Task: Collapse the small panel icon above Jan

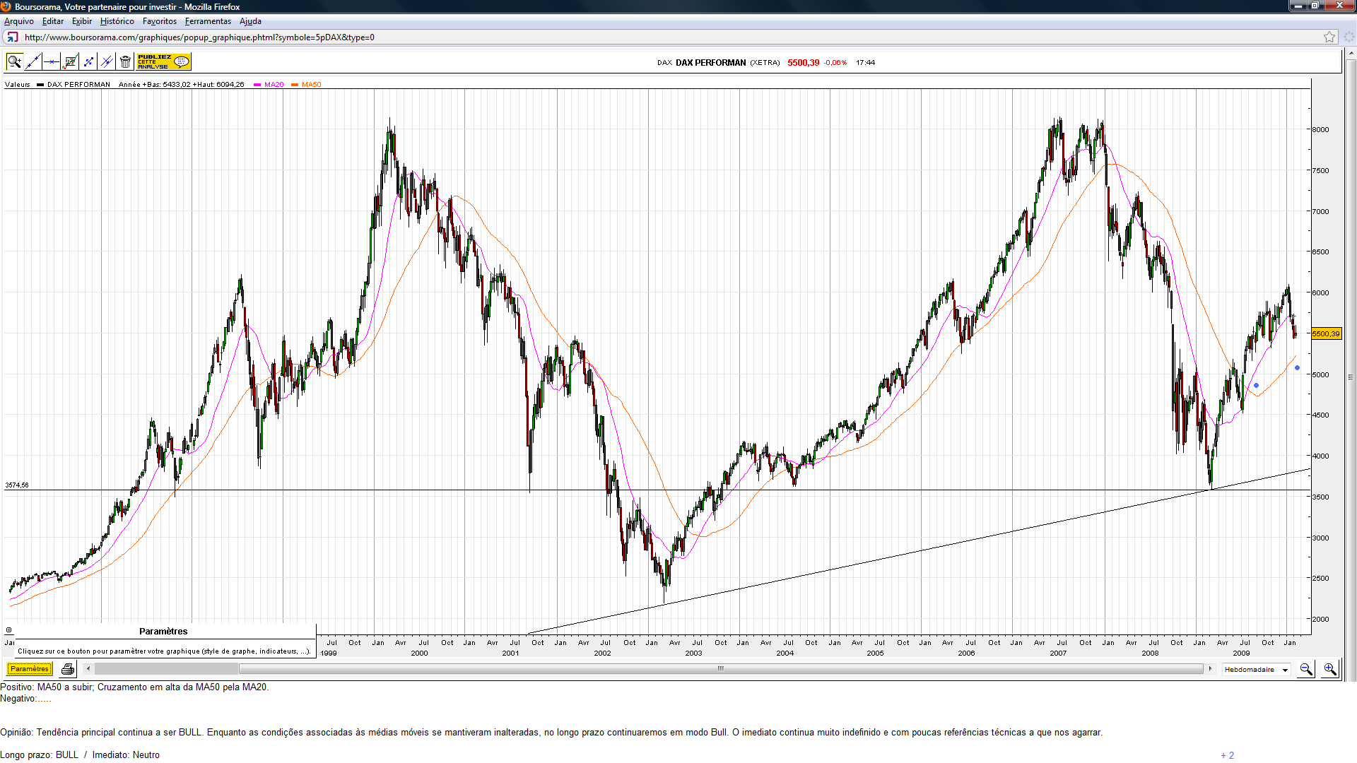Action: tap(8, 630)
